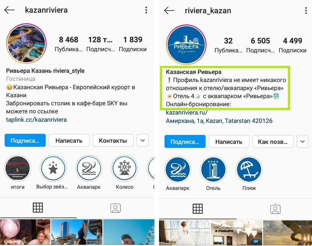Screen dimensions: 312x246
Task: Open the Пляж story highlight
Action: tap(249, 169)
